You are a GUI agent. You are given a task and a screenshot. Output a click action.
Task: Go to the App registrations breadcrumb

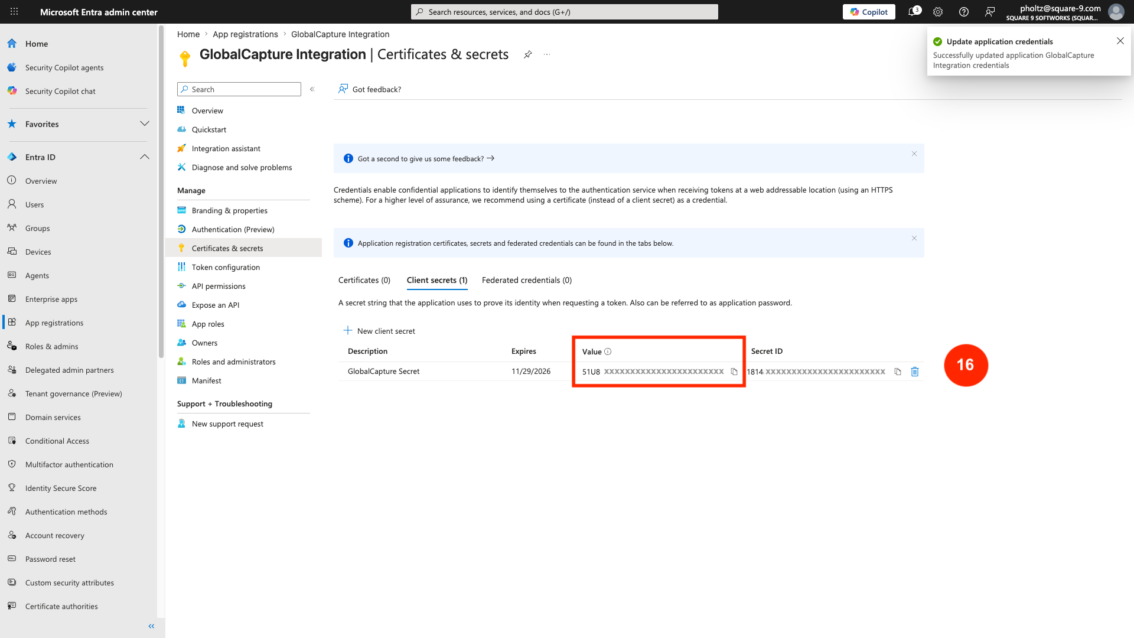(x=245, y=34)
